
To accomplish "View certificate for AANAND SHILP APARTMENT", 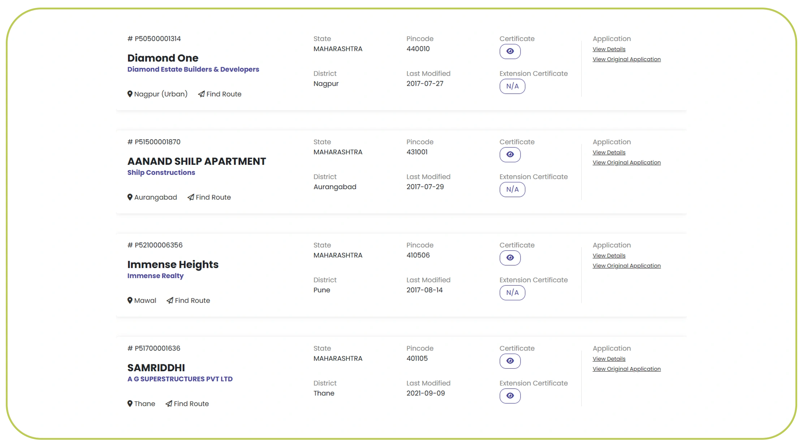I will (x=510, y=154).
